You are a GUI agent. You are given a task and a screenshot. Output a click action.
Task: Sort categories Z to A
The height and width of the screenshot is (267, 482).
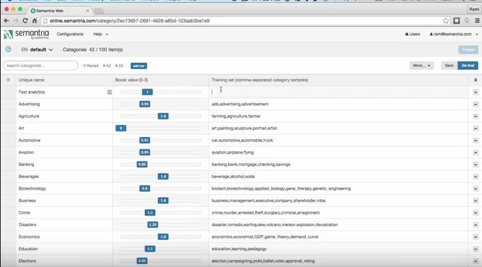click(x=119, y=65)
